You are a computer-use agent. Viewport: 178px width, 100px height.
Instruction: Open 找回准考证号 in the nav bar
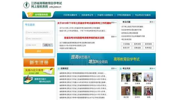(x=87, y=15)
